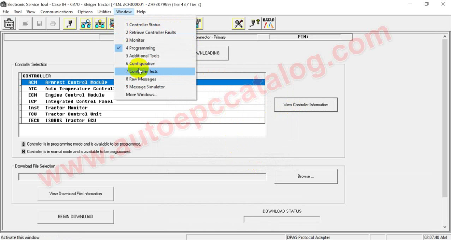Screen dimensions: 451x240
Task: Click the connector help question icon
Action: (x=254, y=24)
